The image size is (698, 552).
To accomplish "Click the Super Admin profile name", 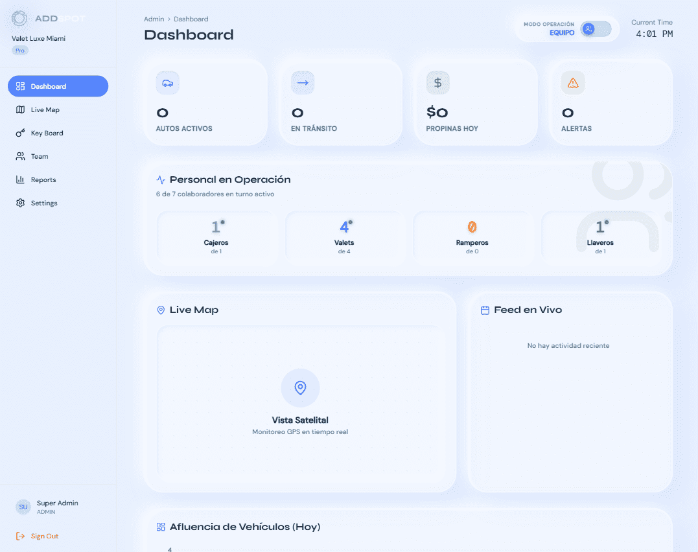I will (58, 503).
